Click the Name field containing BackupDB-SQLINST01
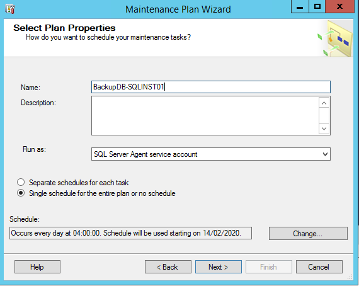The width and height of the screenshot is (359, 286). (x=210, y=87)
